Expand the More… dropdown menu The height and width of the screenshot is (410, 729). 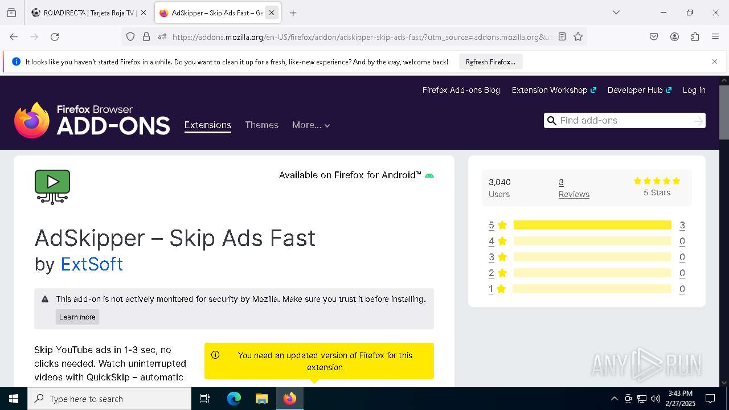(310, 125)
